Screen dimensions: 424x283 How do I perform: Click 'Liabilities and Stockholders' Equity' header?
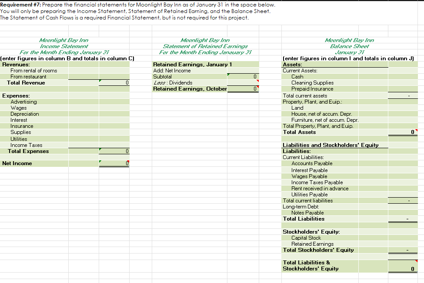331,145
